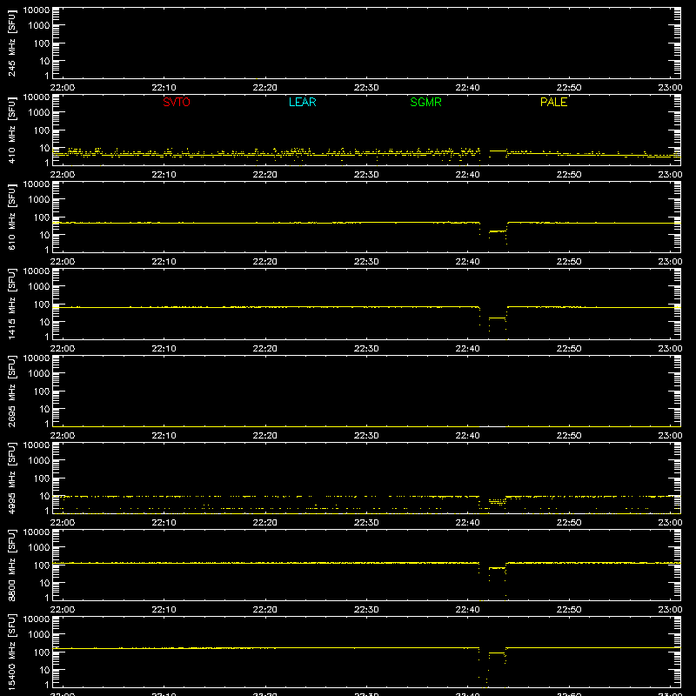Click the 10000 value on 8800 MHz axis
The width and height of the screenshot is (696, 696).
pyautogui.click(x=37, y=532)
